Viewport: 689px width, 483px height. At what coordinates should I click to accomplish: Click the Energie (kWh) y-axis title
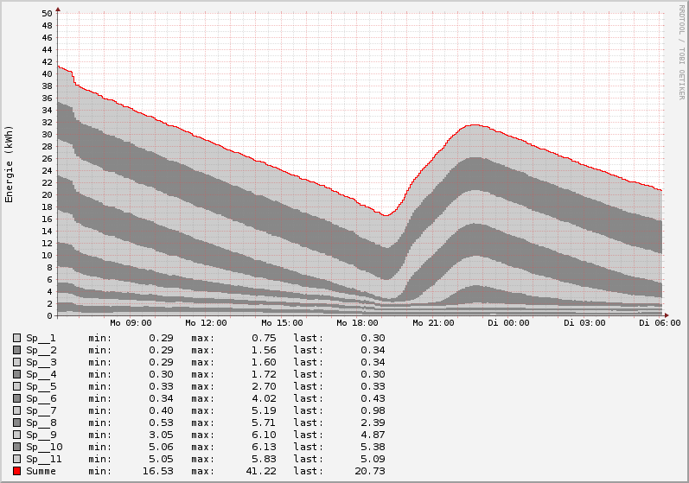click(x=10, y=164)
